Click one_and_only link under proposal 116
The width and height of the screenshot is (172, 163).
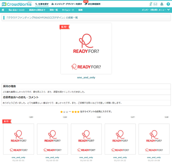154,158
